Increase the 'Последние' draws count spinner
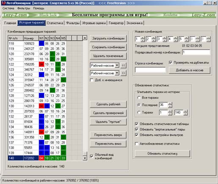 (170, 104)
